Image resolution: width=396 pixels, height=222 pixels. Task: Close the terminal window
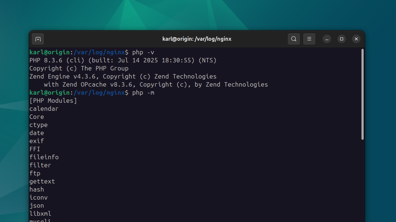(x=356, y=39)
